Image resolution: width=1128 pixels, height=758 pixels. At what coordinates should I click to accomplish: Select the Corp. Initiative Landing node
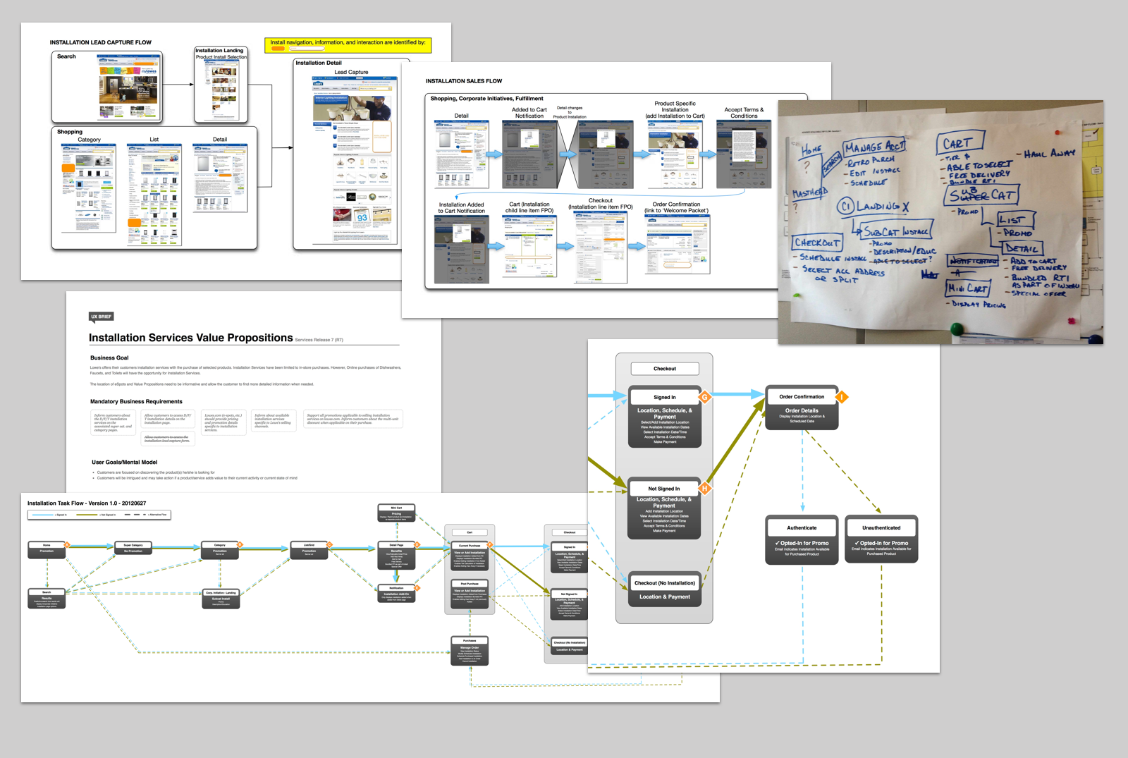pyautogui.click(x=221, y=598)
